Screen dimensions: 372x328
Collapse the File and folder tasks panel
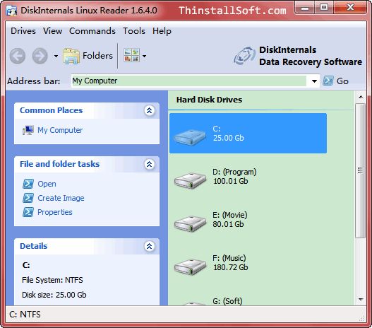click(149, 164)
